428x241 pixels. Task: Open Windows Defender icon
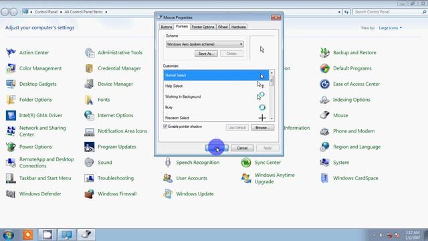[x=11, y=193]
